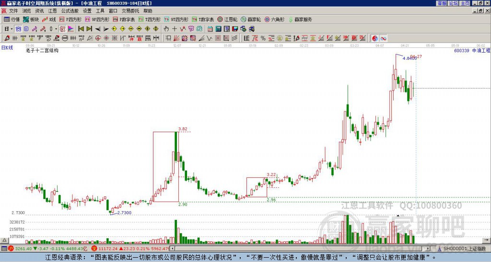
Task: Open the 赢家轮 wheel tool
Action: click(251, 19)
